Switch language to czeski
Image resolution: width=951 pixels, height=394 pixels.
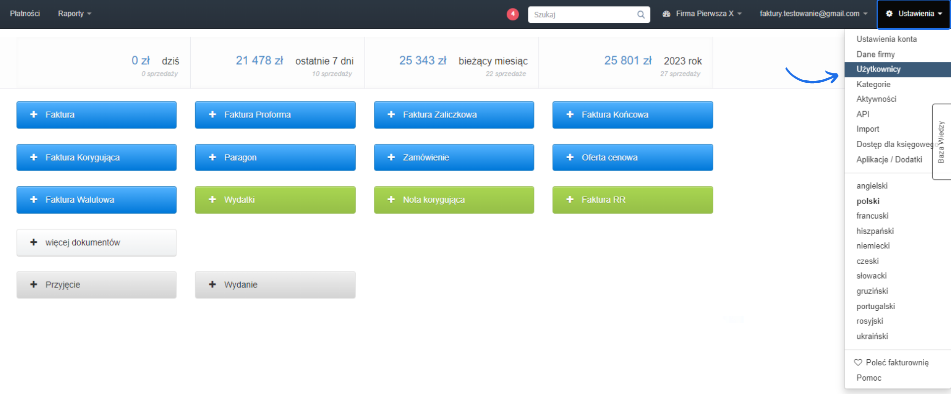click(x=867, y=261)
